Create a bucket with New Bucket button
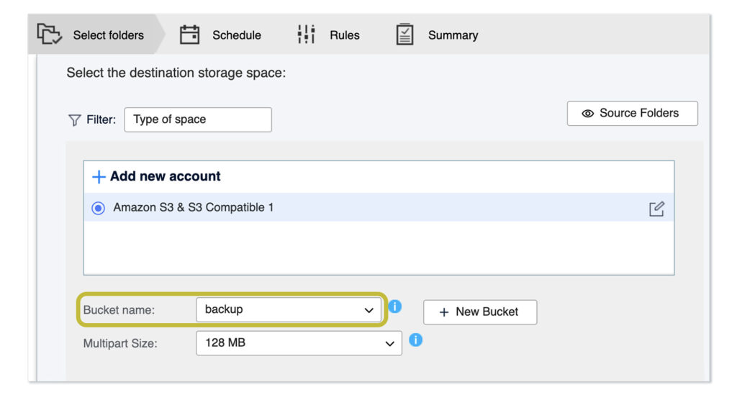737x395 pixels. coord(479,312)
